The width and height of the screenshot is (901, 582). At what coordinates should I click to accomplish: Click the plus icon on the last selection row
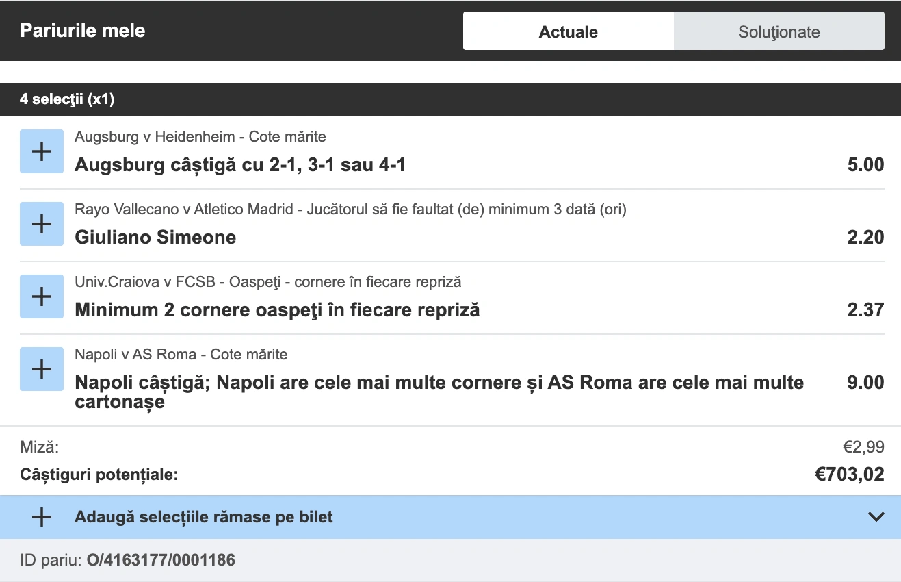41,369
